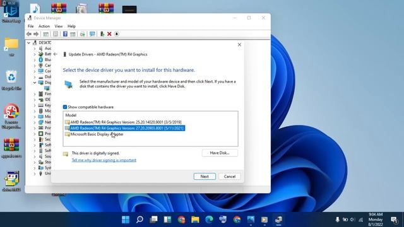
Task: Select the Bluetooth category icon in device tree
Action: (x=40, y=60)
